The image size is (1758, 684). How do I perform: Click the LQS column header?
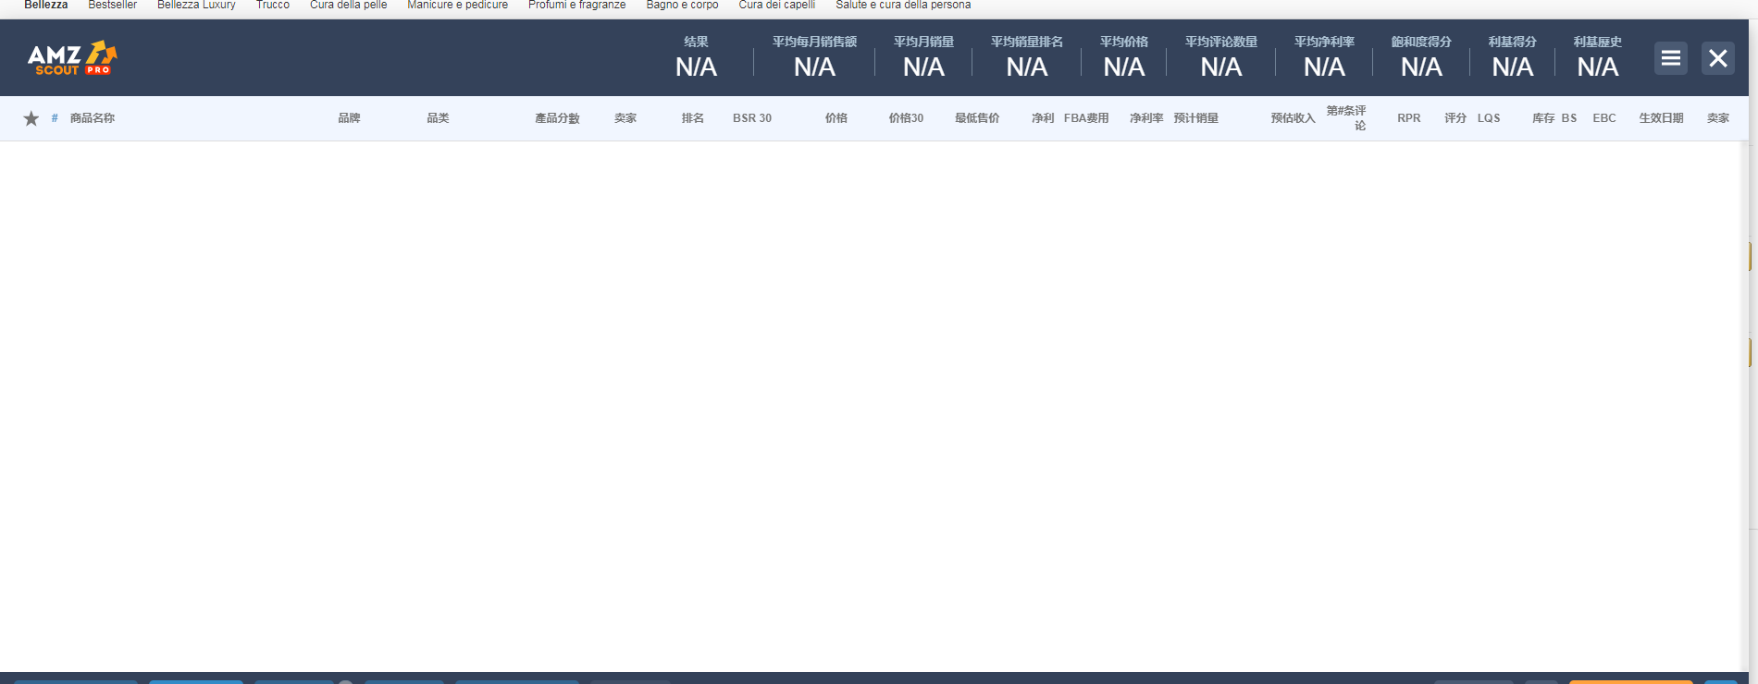click(1488, 118)
